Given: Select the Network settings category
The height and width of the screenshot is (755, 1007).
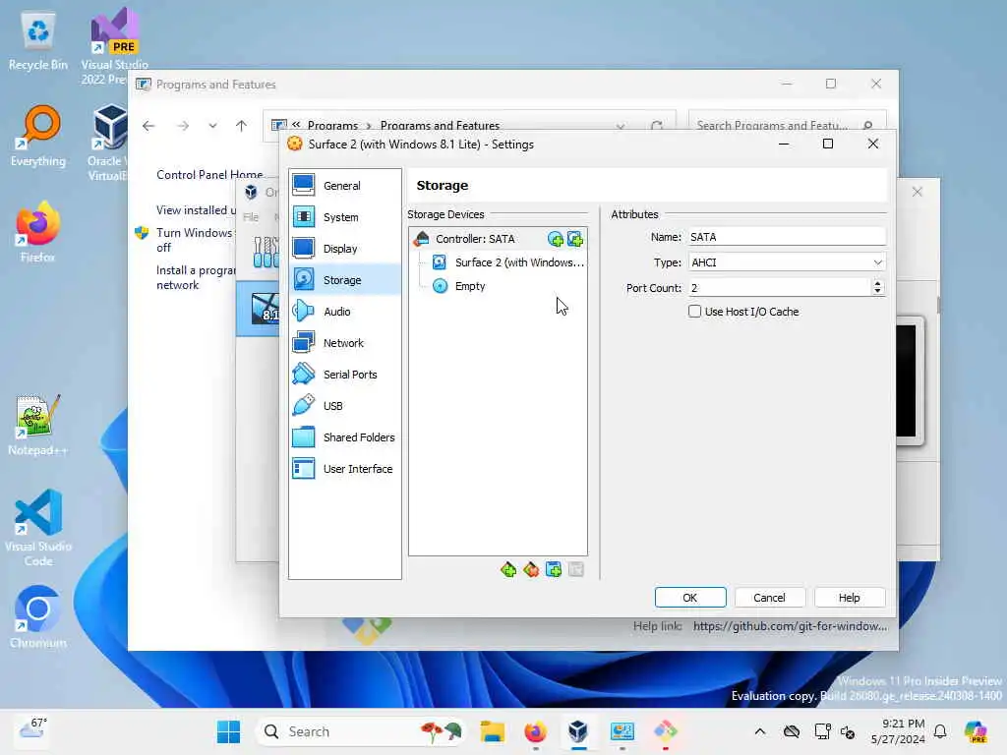Looking at the screenshot, I should (345, 343).
